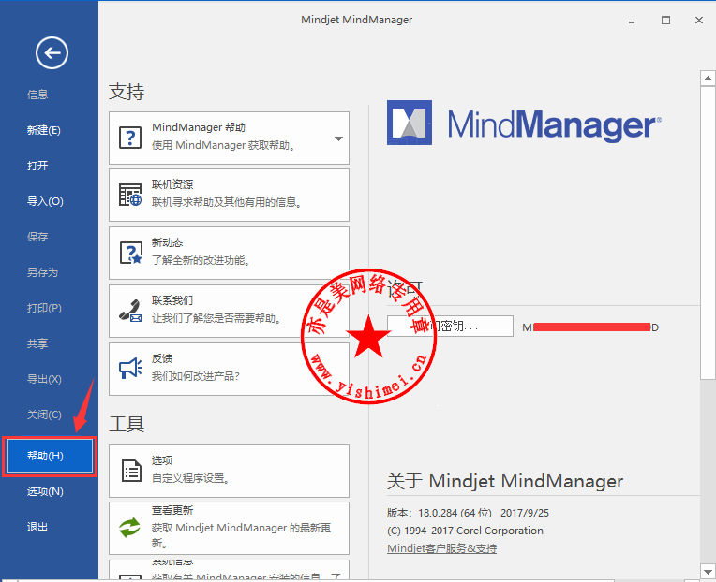Screen dimensions: 716x582
Task: Click the 支持 section heading
Action: [x=127, y=92]
